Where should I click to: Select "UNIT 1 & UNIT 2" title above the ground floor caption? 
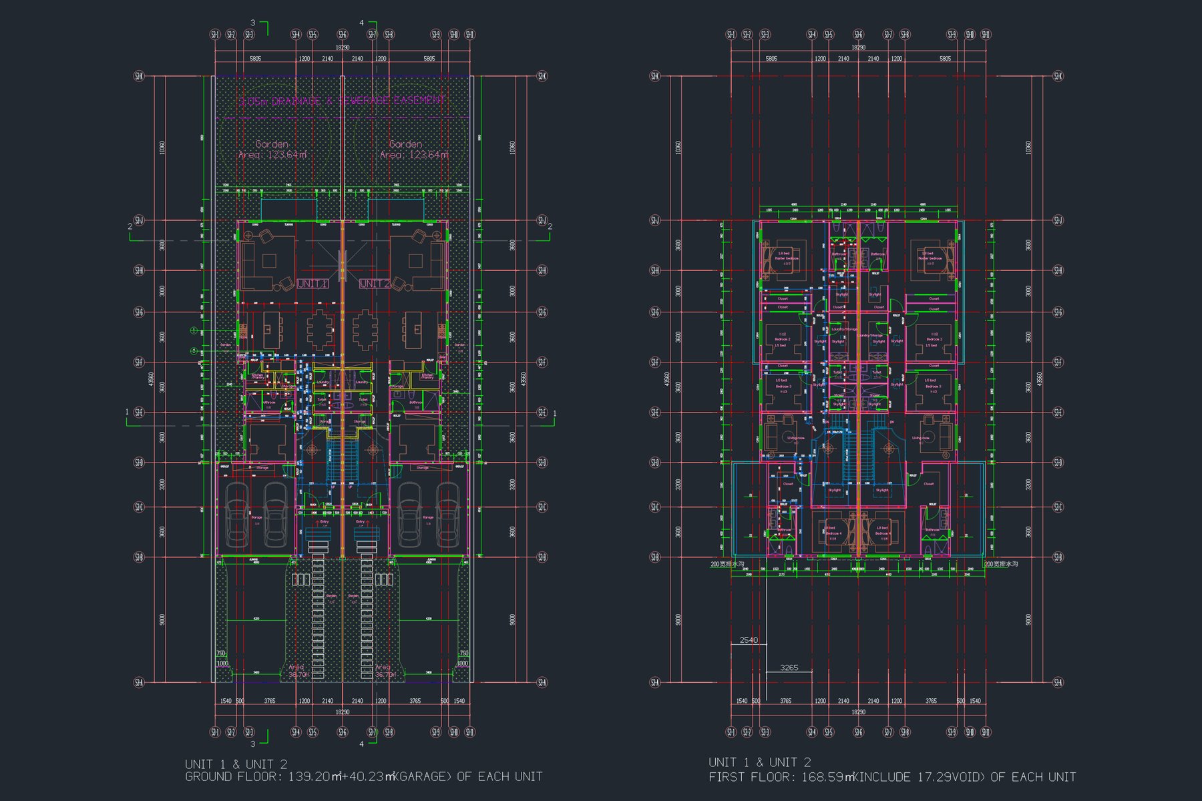[236, 764]
